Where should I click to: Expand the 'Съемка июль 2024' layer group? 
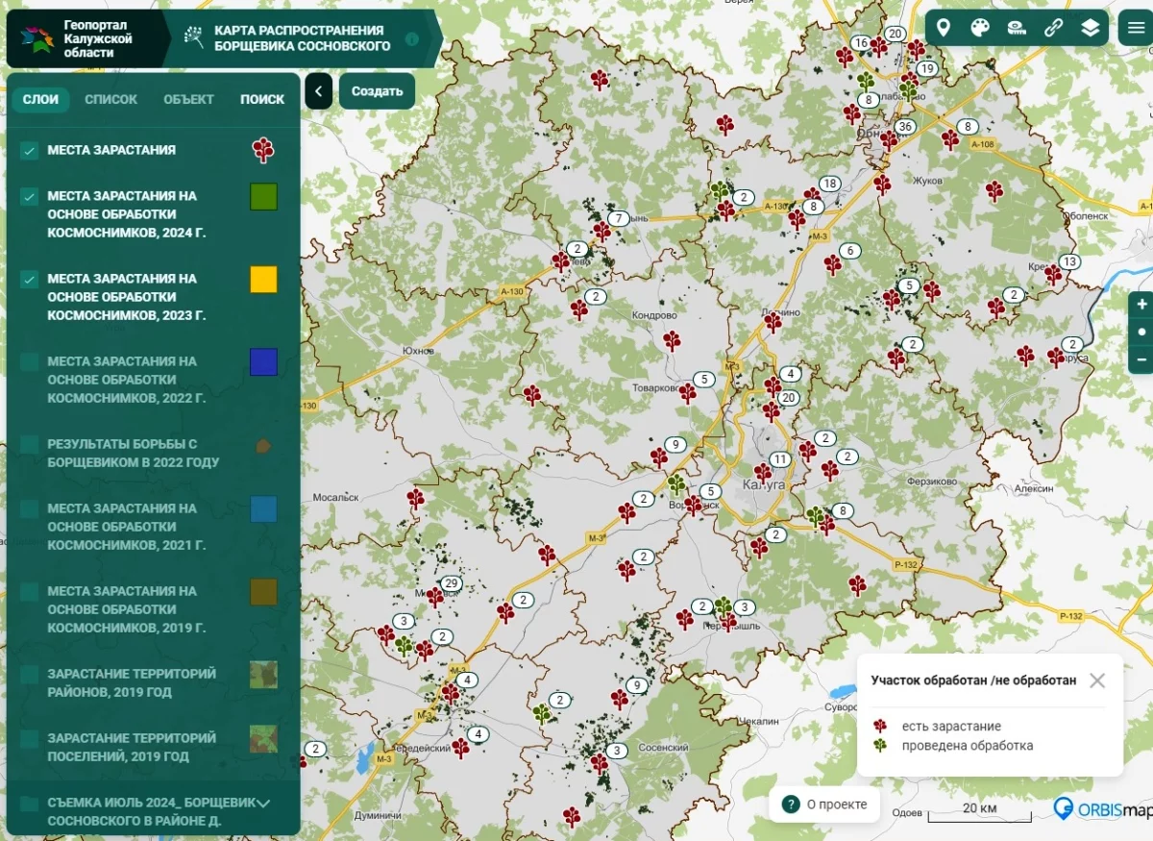pos(263,803)
